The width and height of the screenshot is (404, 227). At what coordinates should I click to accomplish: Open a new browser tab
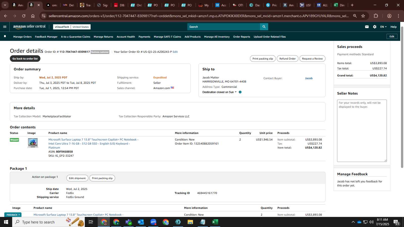(352, 5)
